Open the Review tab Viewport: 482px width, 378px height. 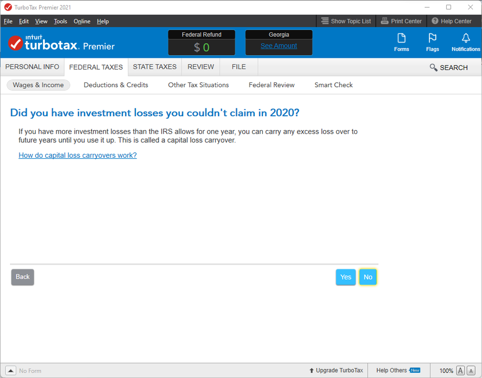[x=201, y=67]
